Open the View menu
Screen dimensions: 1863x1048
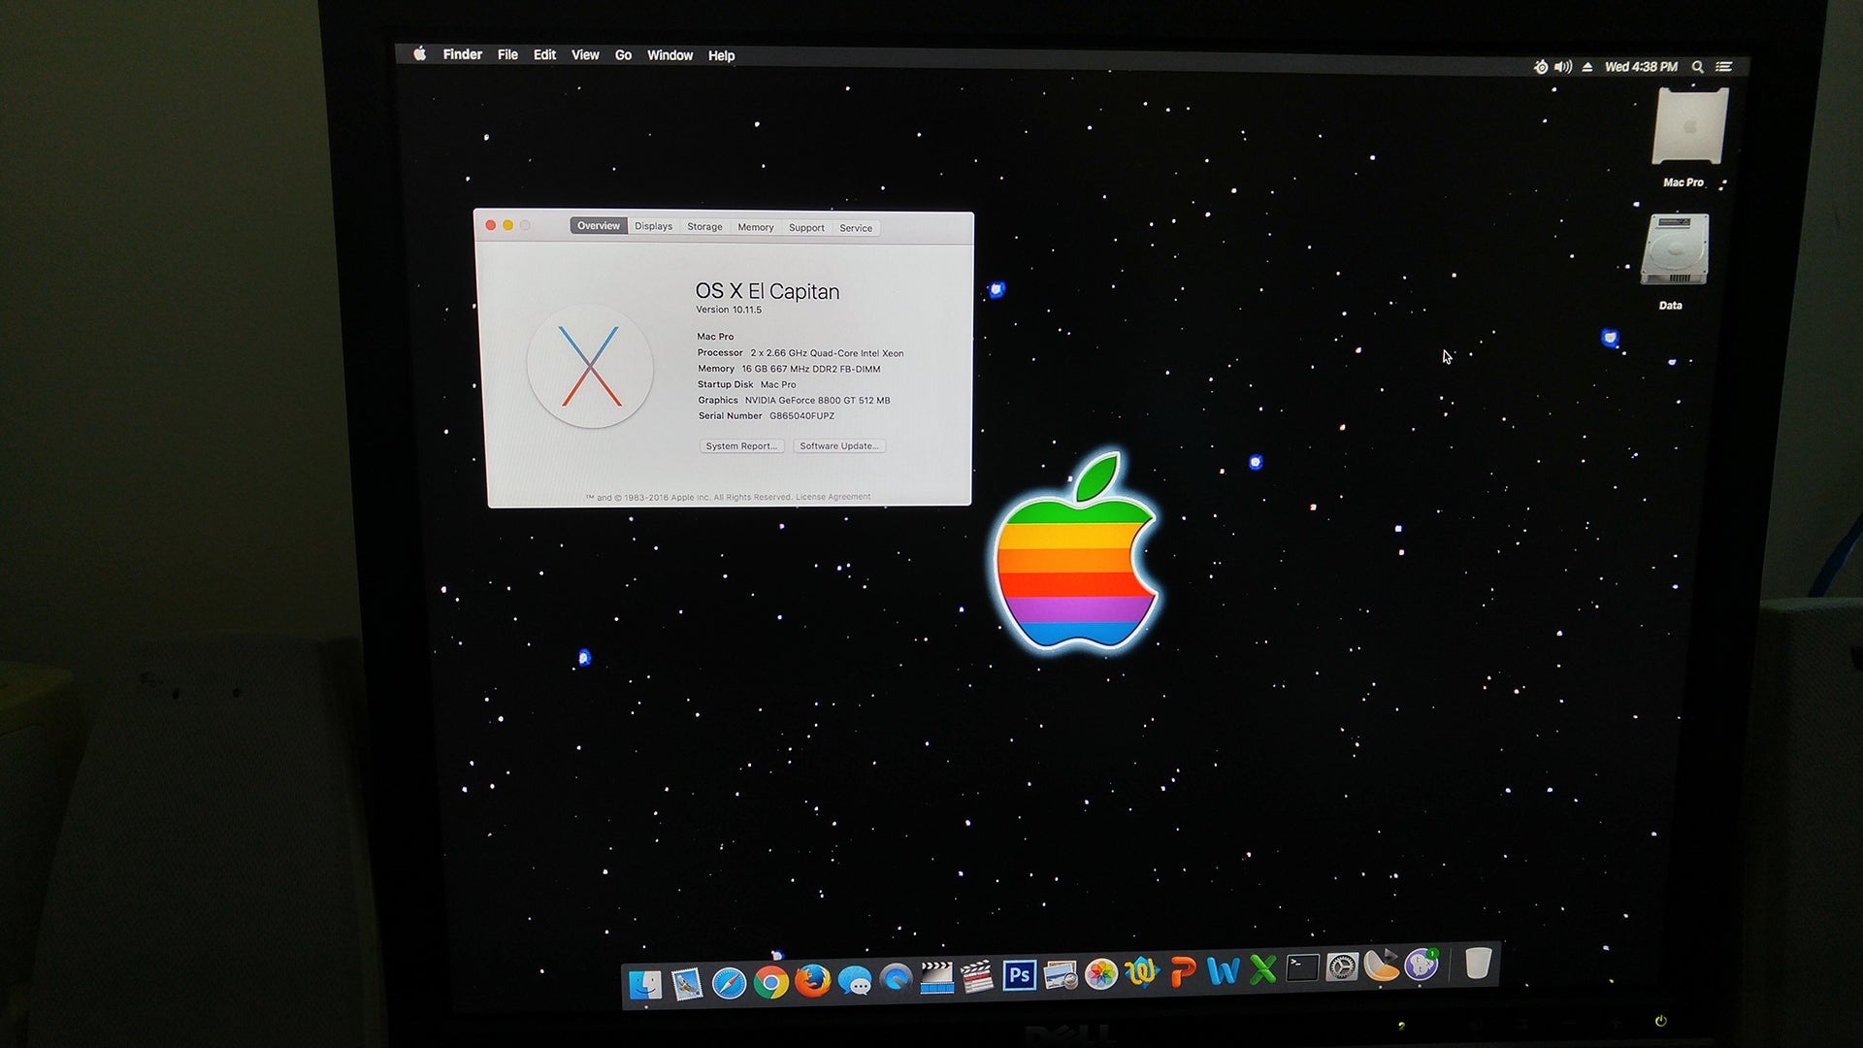[x=585, y=55]
